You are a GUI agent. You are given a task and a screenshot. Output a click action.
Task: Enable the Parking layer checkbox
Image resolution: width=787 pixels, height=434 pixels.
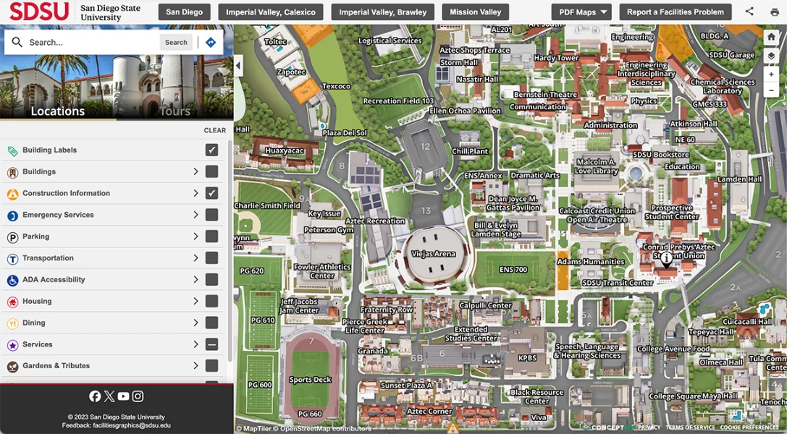[212, 236]
